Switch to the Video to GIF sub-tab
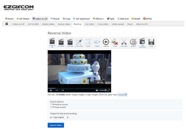 [x=19, y=24]
